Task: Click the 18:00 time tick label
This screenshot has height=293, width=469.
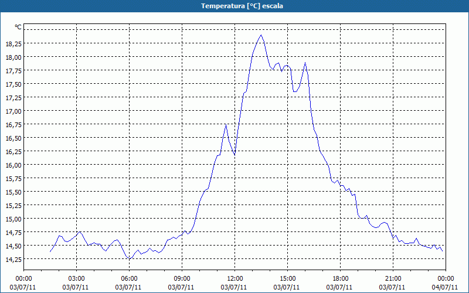Action: [341, 279]
